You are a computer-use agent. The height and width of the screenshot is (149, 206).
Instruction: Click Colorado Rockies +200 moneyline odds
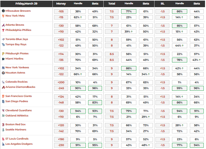click(61, 82)
